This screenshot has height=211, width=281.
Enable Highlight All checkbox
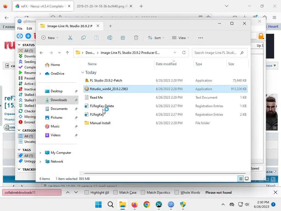(87, 192)
